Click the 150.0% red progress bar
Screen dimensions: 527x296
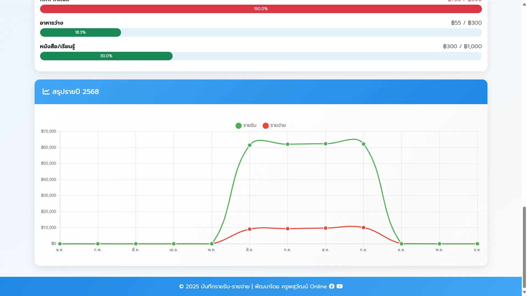click(261, 9)
